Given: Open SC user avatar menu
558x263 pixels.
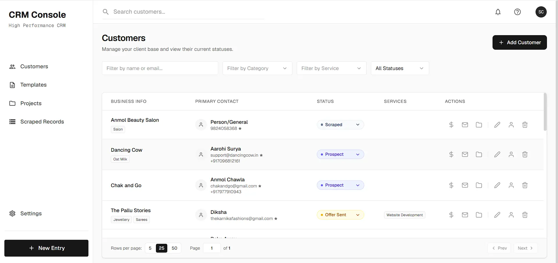Looking at the screenshot, I should (x=541, y=12).
